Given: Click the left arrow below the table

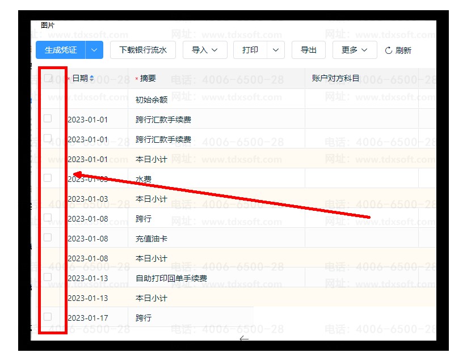Looking at the screenshot, I should 244,339.
